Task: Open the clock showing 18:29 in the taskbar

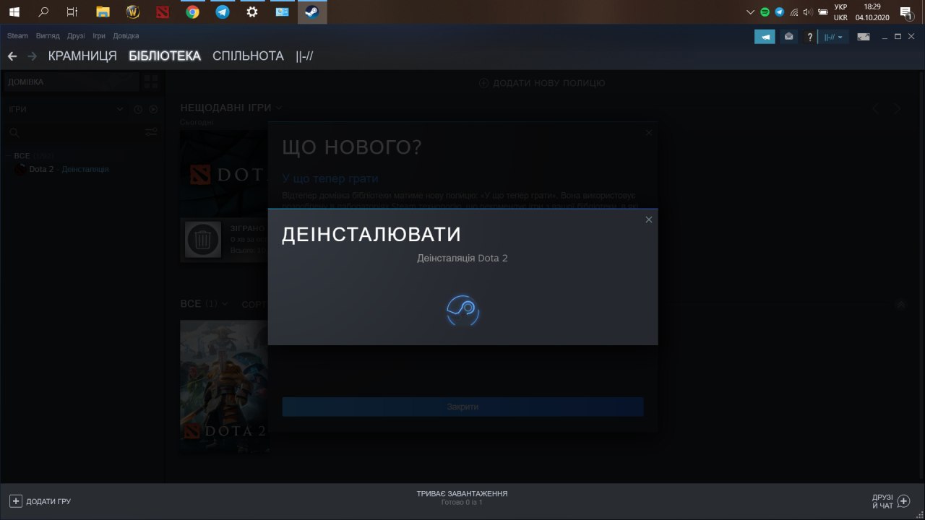Action: (x=872, y=12)
